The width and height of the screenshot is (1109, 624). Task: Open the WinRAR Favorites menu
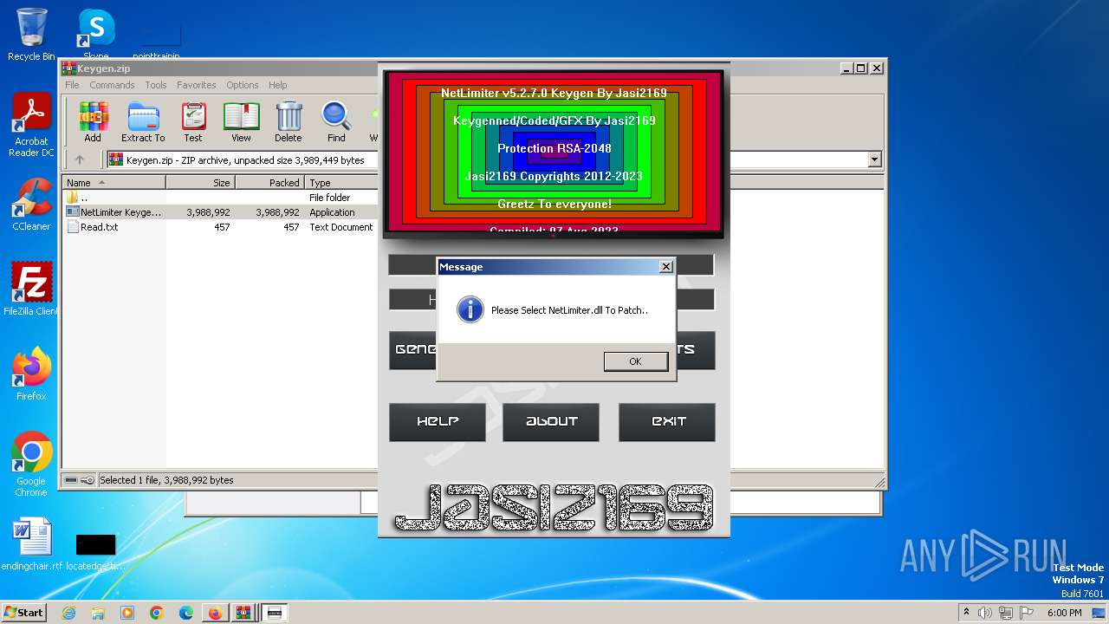click(197, 85)
